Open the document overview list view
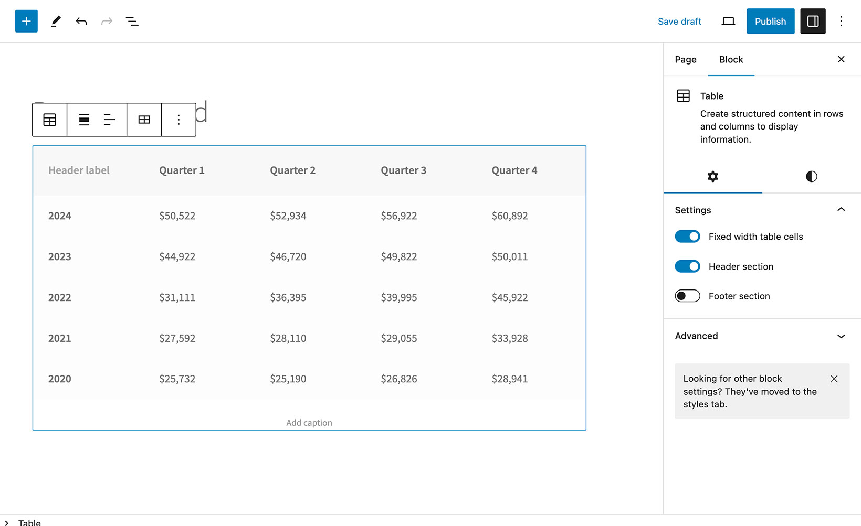Viewport: 861px width, 526px height. 132,22
